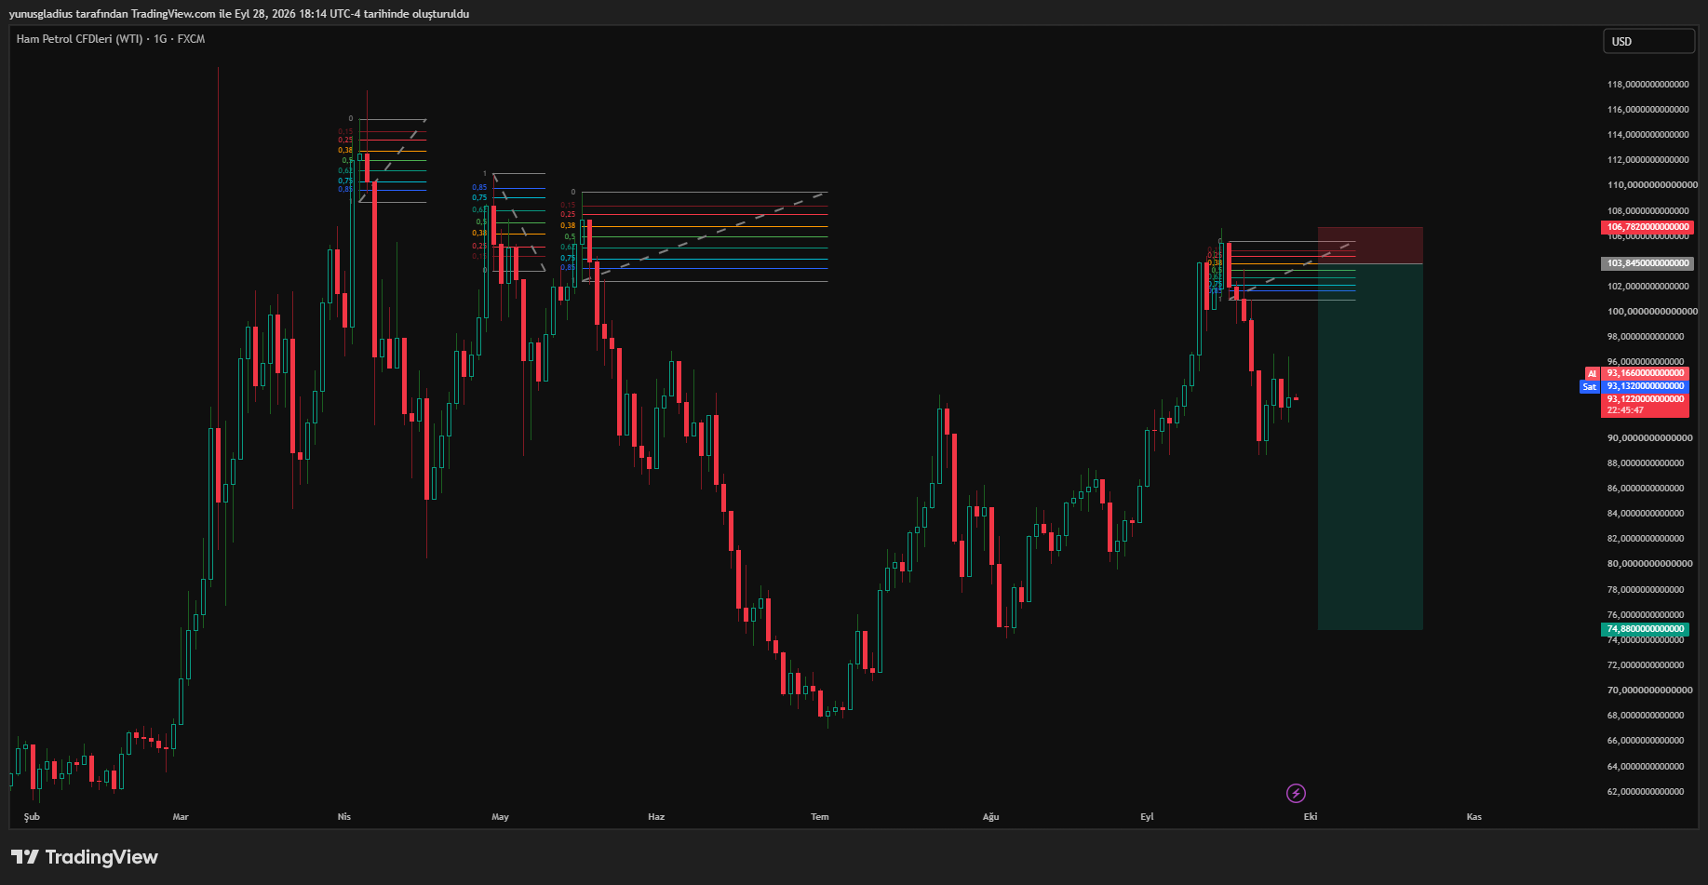Click the blue Sat sell label
The height and width of the screenshot is (885, 1708).
click(x=1590, y=386)
